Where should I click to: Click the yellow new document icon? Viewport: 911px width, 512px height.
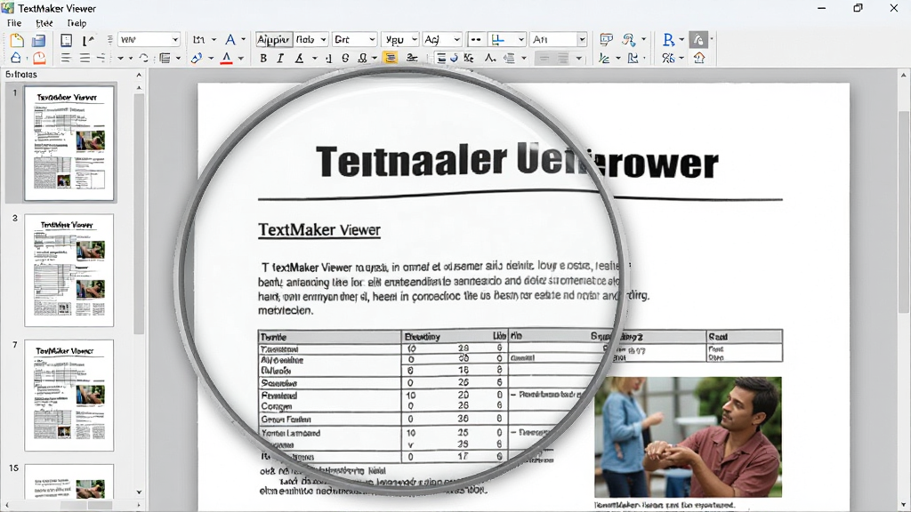pos(16,40)
